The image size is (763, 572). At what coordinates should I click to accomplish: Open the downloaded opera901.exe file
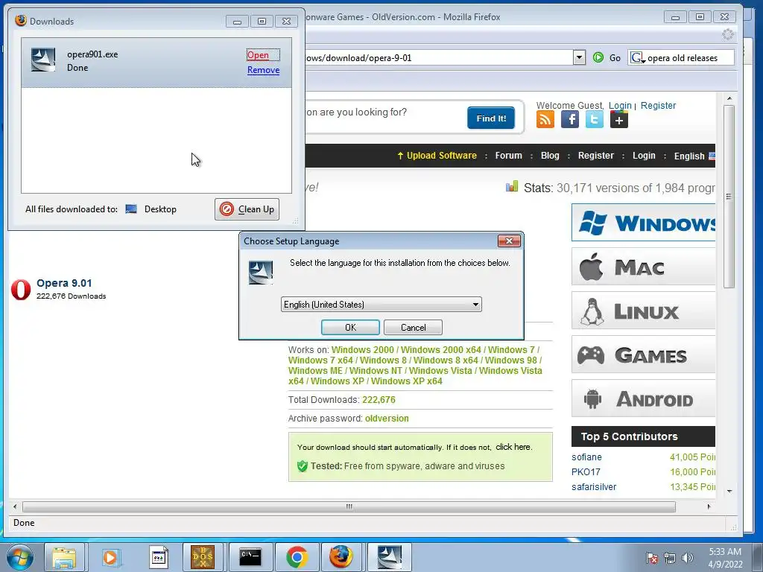click(x=258, y=55)
